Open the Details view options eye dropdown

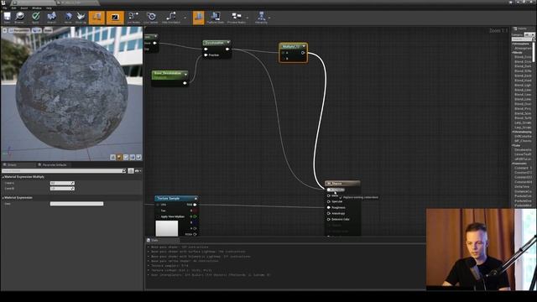[138, 170]
